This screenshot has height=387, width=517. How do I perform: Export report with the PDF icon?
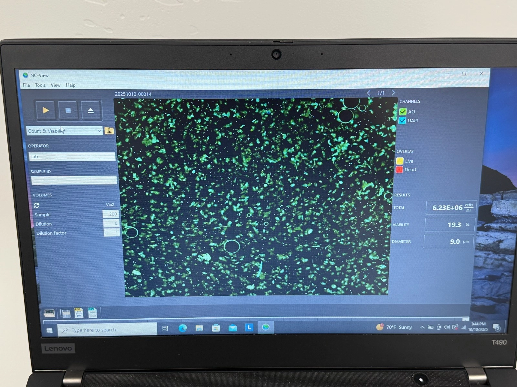click(x=79, y=313)
